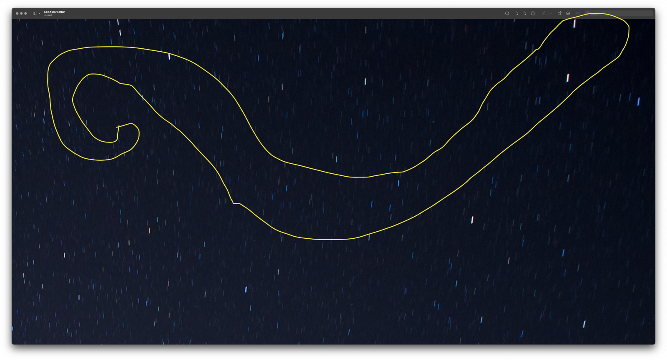Enter full screen with the third window button
This screenshot has width=667, height=360.
click(25, 13)
